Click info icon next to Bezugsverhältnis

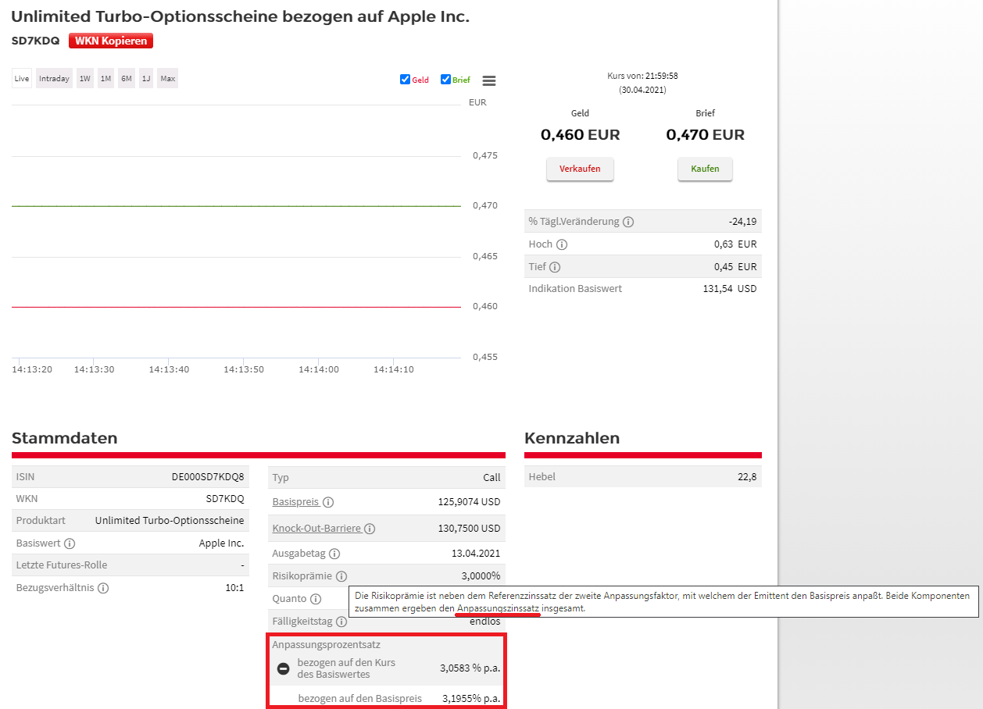pos(103,588)
